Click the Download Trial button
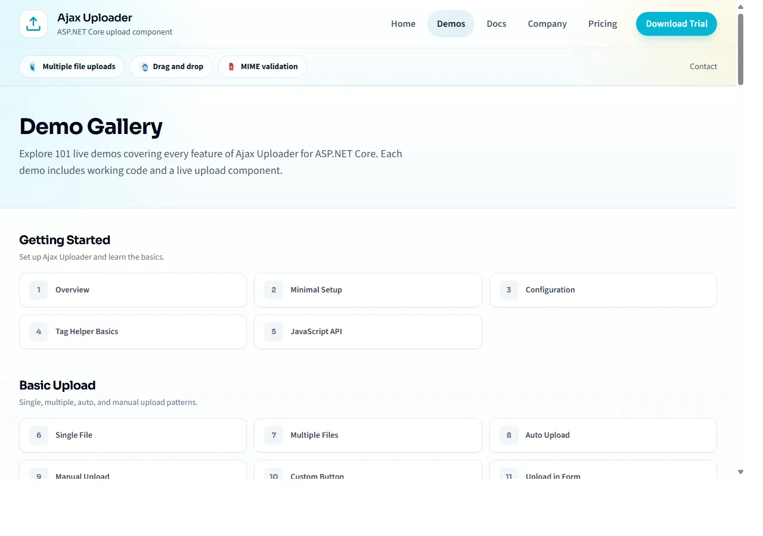Image resolution: width=763 pixels, height=536 pixels. 677,24
